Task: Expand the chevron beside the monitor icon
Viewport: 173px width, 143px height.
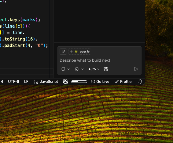Action: point(69,69)
